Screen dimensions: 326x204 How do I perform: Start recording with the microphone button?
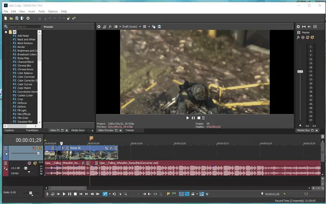click(x=47, y=194)
